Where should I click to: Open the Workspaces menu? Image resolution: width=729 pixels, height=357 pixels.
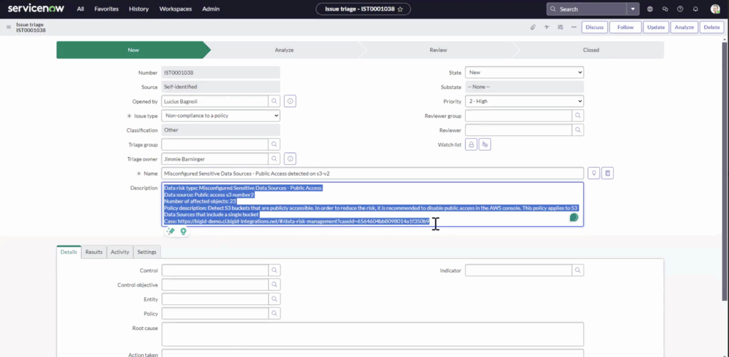tap(175, 9)
